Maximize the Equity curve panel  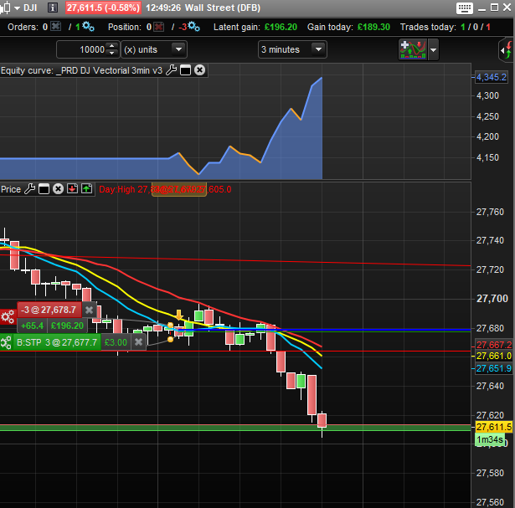[186, 70]
